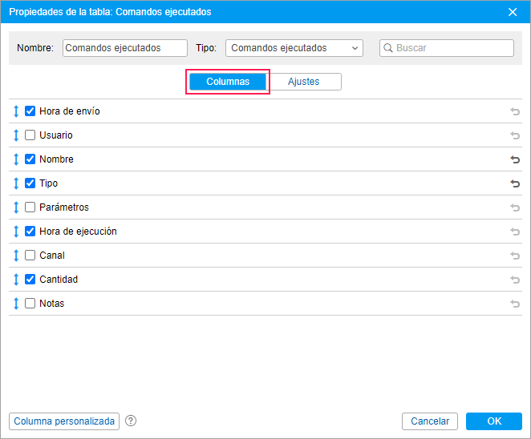Screen dimensions: 531x439
Task: Click the Cantidad column label
Action: 59,280
